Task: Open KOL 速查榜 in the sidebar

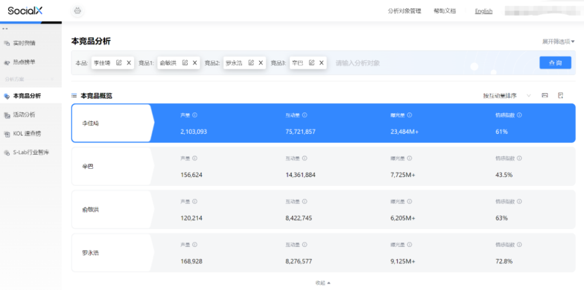Action: pos(27,133)
